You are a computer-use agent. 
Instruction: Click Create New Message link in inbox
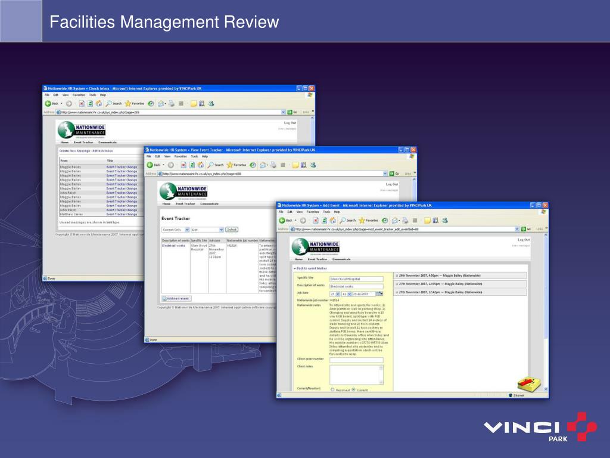click(x=74, y=151)
